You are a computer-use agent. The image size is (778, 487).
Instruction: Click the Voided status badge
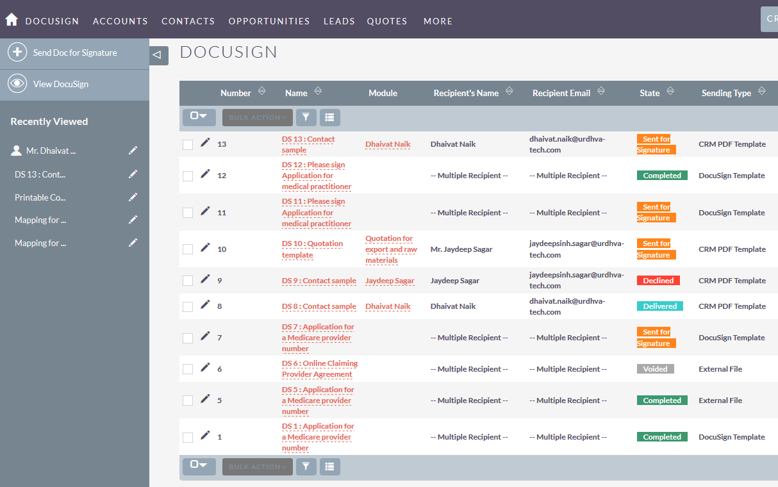click(655, 369)
